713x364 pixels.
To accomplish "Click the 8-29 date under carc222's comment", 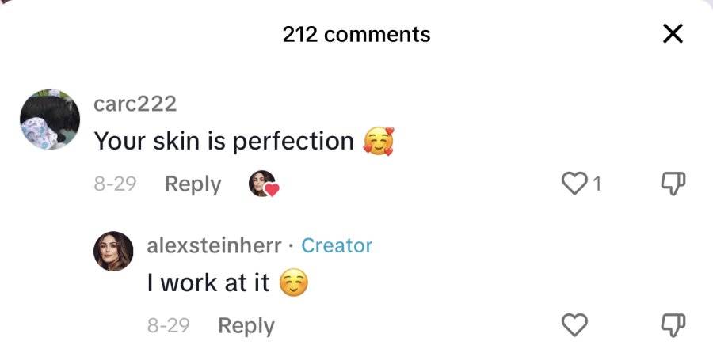I will pos(115,184).
